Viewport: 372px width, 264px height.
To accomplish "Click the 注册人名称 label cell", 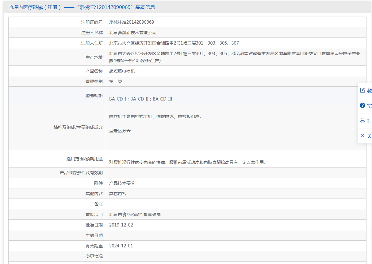I will (x=57, y=33).
